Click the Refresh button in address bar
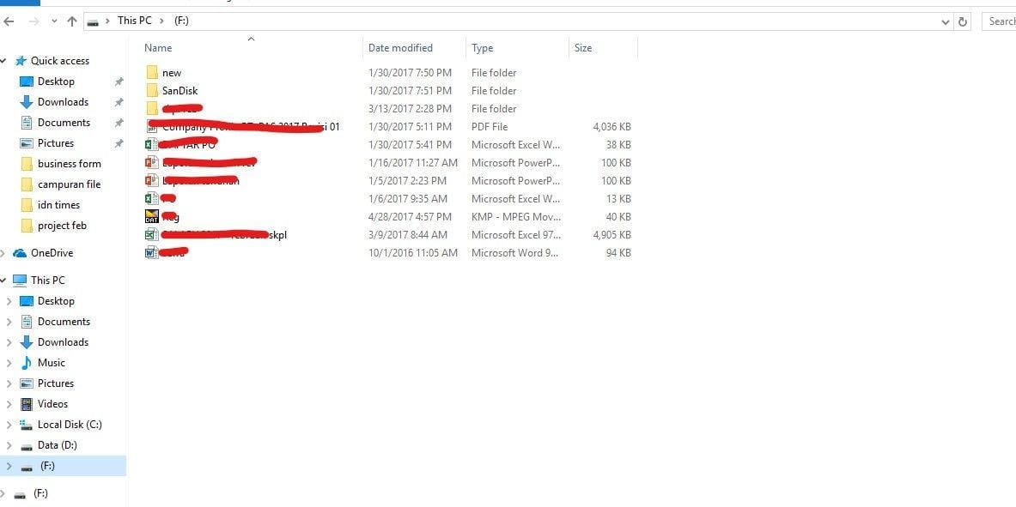 [963, 21]
